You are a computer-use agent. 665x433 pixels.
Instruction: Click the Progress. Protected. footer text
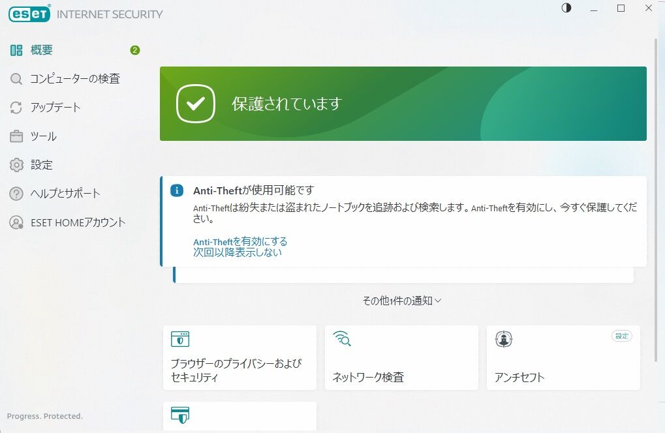tap(45, 416)
